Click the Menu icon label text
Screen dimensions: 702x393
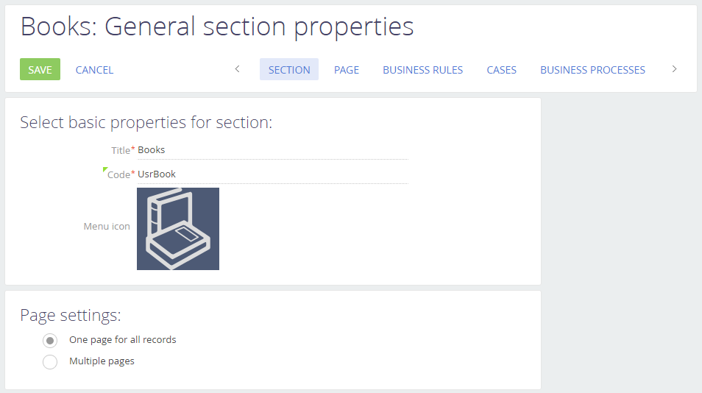click(107, 227)
